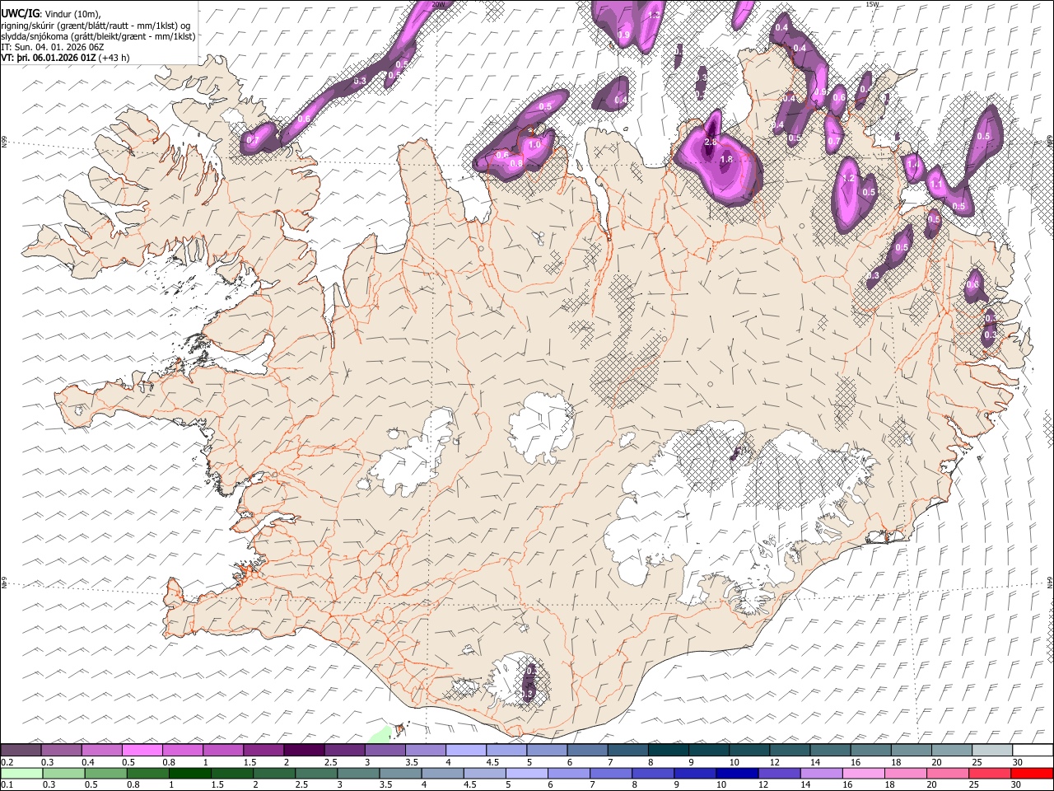Click the '1.2' snowfall value label
This screenshot has height=791, width=1054.
(849, 178)
